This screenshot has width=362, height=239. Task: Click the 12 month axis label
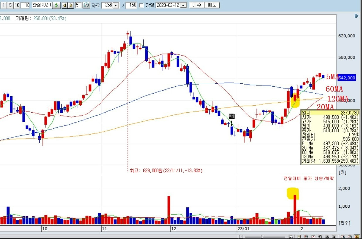(174, 229)
